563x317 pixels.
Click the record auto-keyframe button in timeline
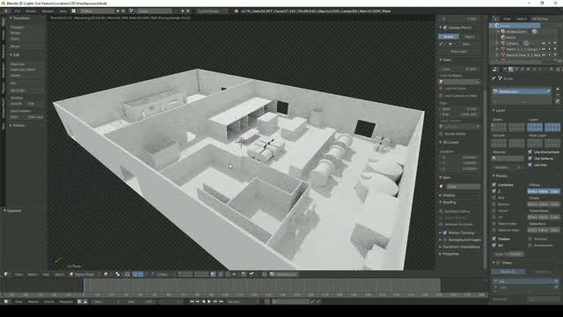[267, 301]
